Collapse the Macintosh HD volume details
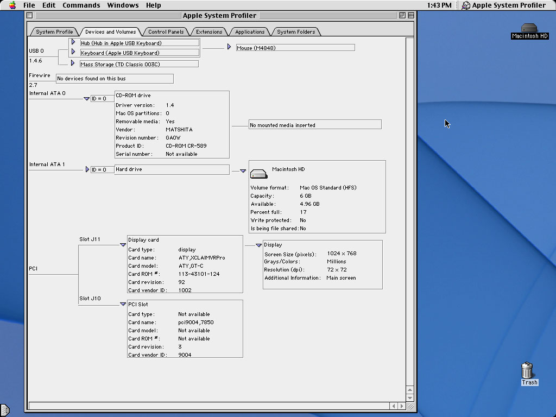 [243, 171]
